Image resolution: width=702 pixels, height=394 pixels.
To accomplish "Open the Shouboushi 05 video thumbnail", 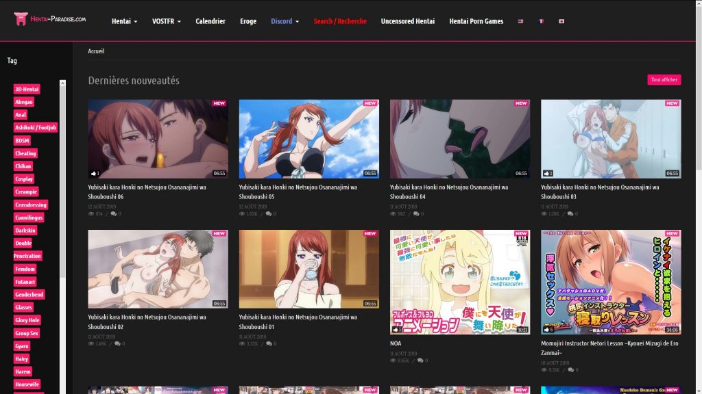I will pyautogui.click(x=309, y=139).
